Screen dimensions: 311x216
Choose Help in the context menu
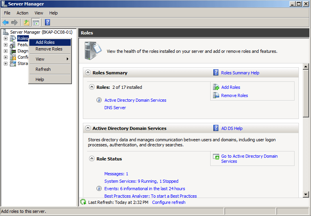click(x=50, y=79)
